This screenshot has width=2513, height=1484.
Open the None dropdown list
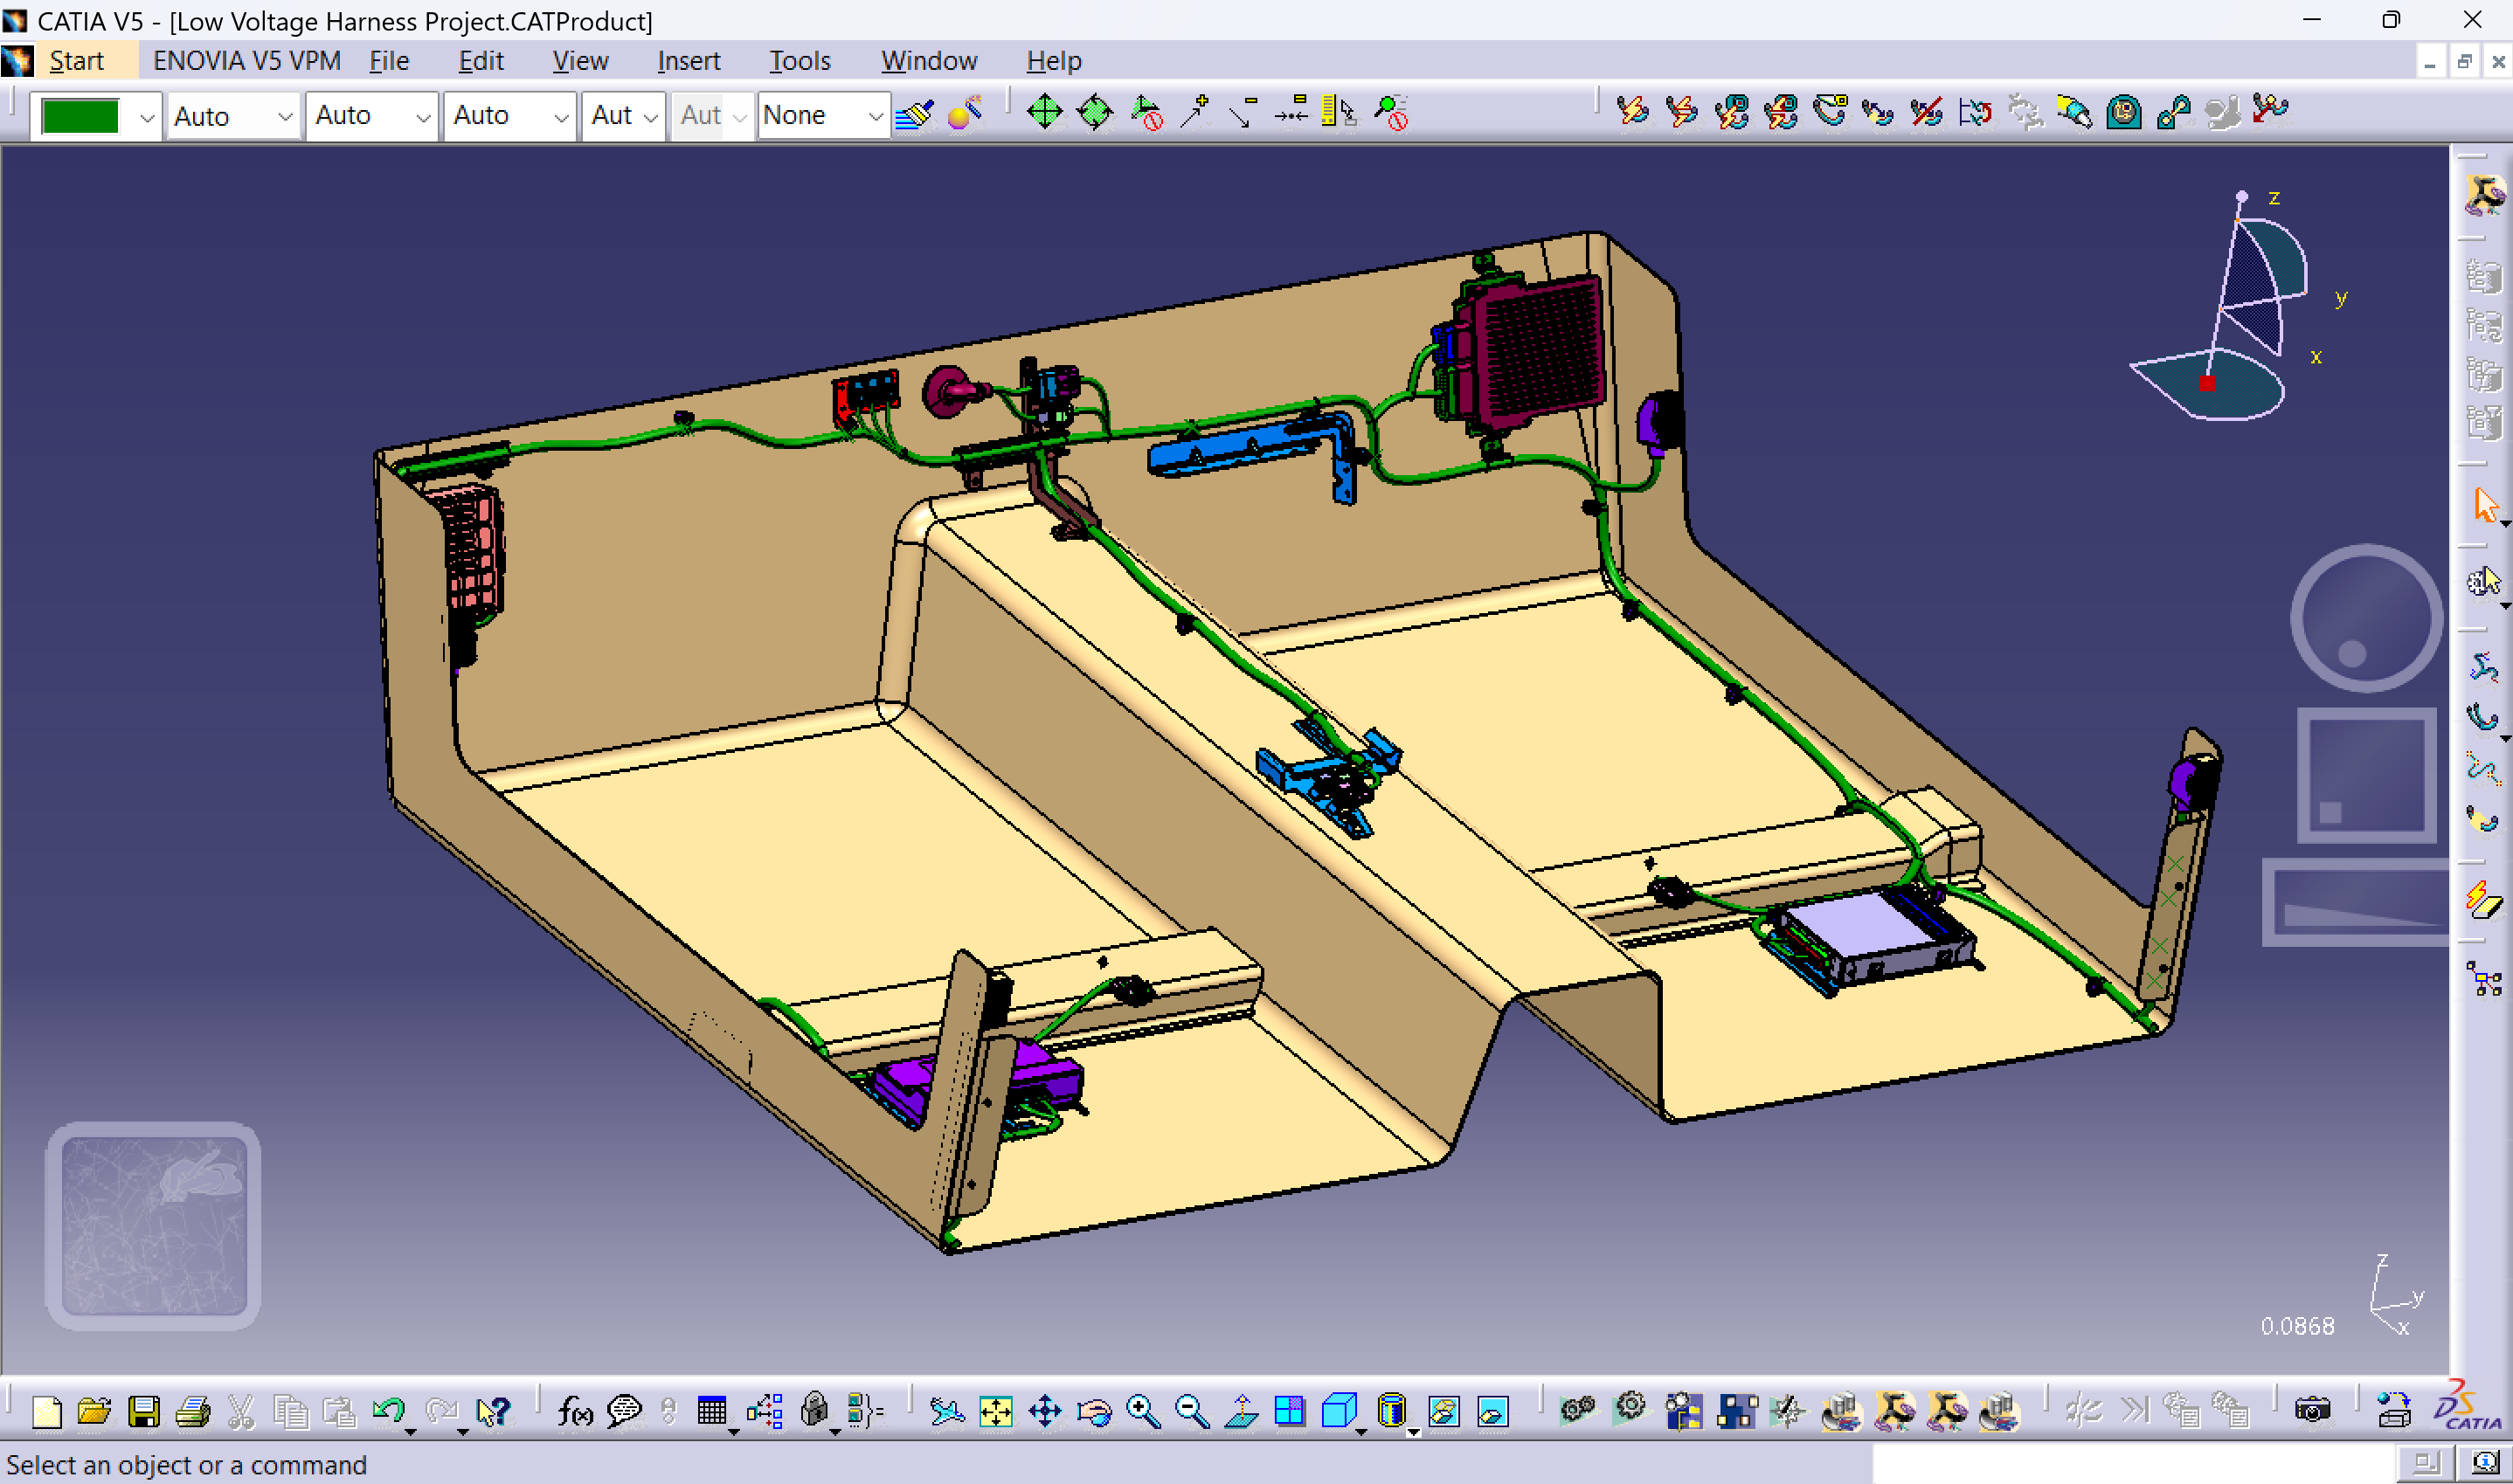[x=875, y=117]
